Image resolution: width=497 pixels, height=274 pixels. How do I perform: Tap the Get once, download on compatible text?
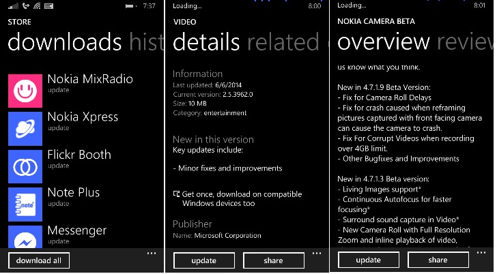tap(242, 199)
